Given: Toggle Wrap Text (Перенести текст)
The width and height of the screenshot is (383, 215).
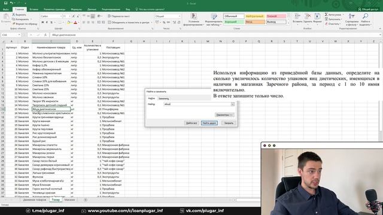Looking at the screenshot, I should [118, 16].
